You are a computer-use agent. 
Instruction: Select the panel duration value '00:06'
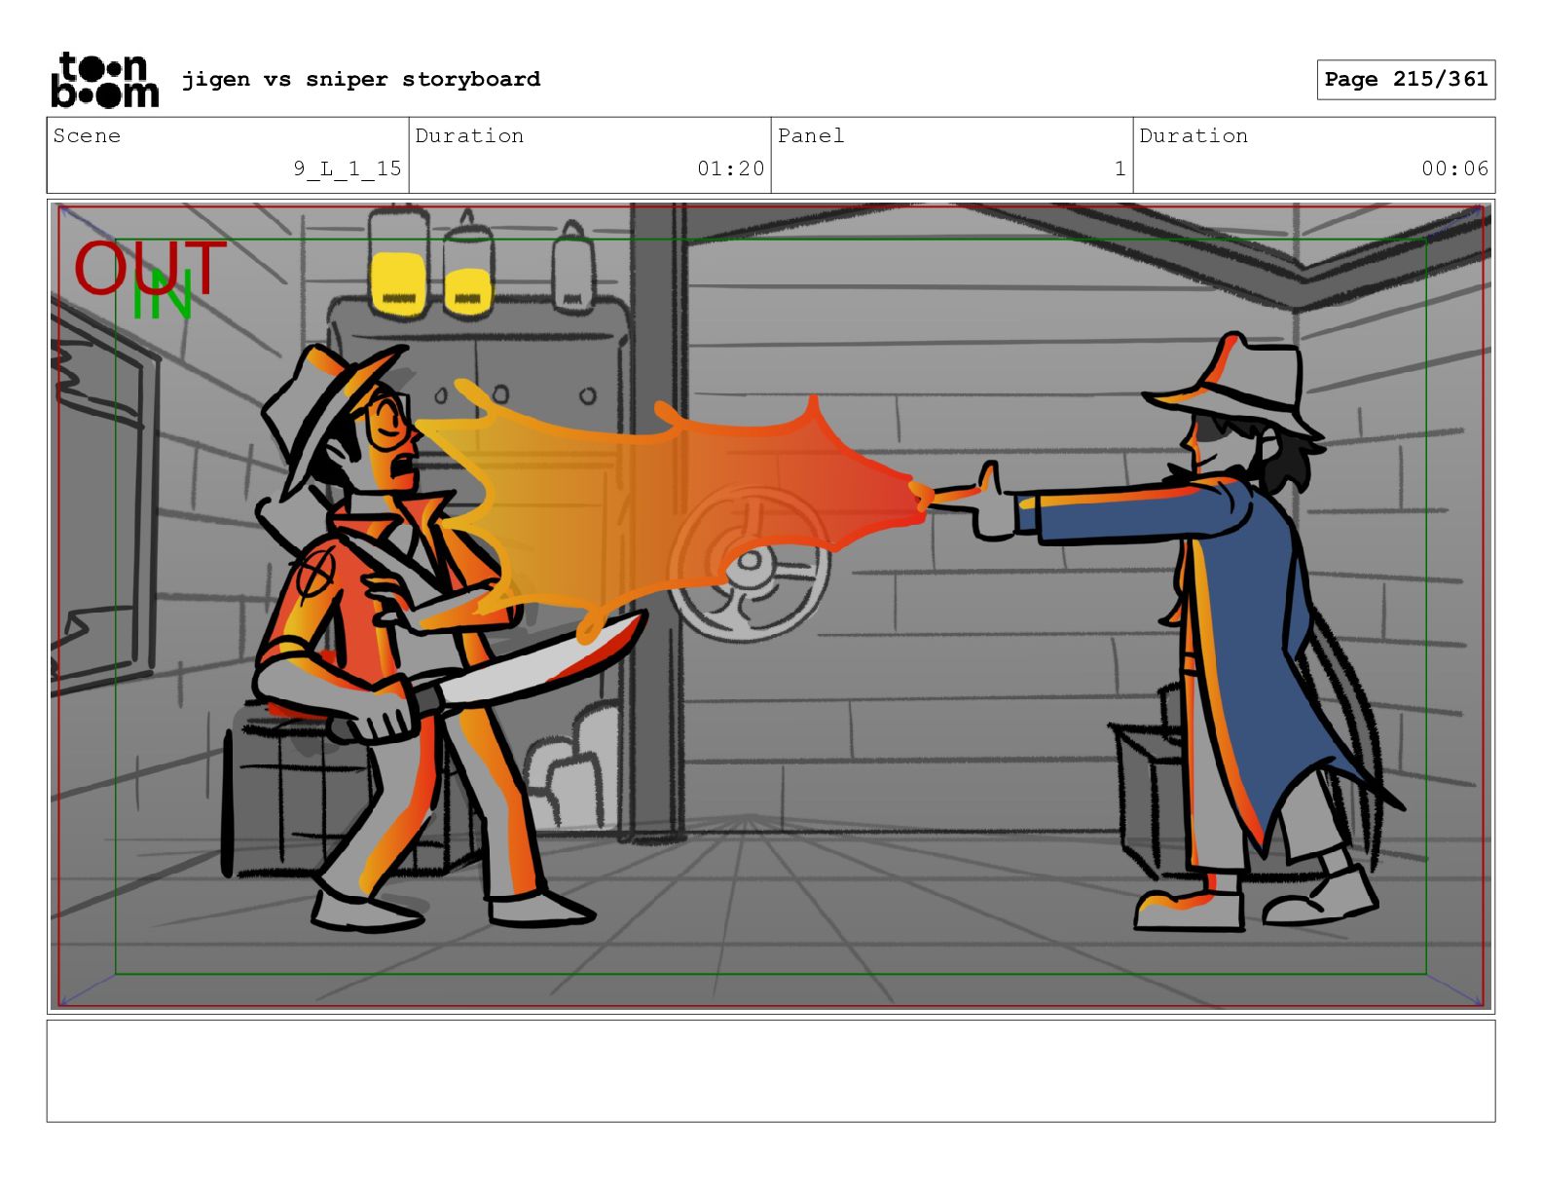1455,168
